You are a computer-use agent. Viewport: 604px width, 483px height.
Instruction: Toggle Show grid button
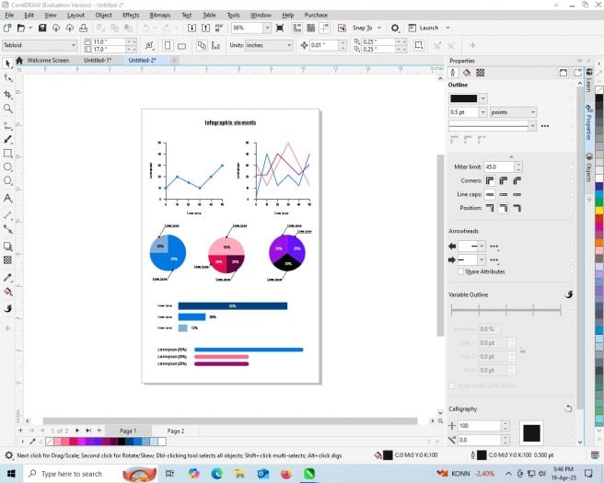(311, 28)
